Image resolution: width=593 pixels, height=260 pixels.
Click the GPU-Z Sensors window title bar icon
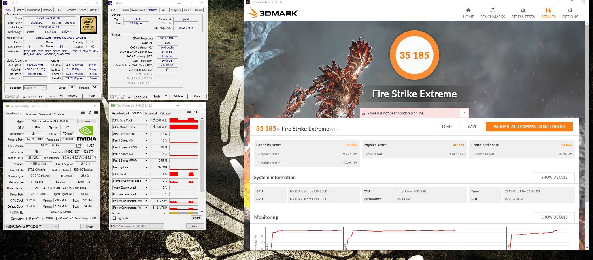tap(113, 106)
